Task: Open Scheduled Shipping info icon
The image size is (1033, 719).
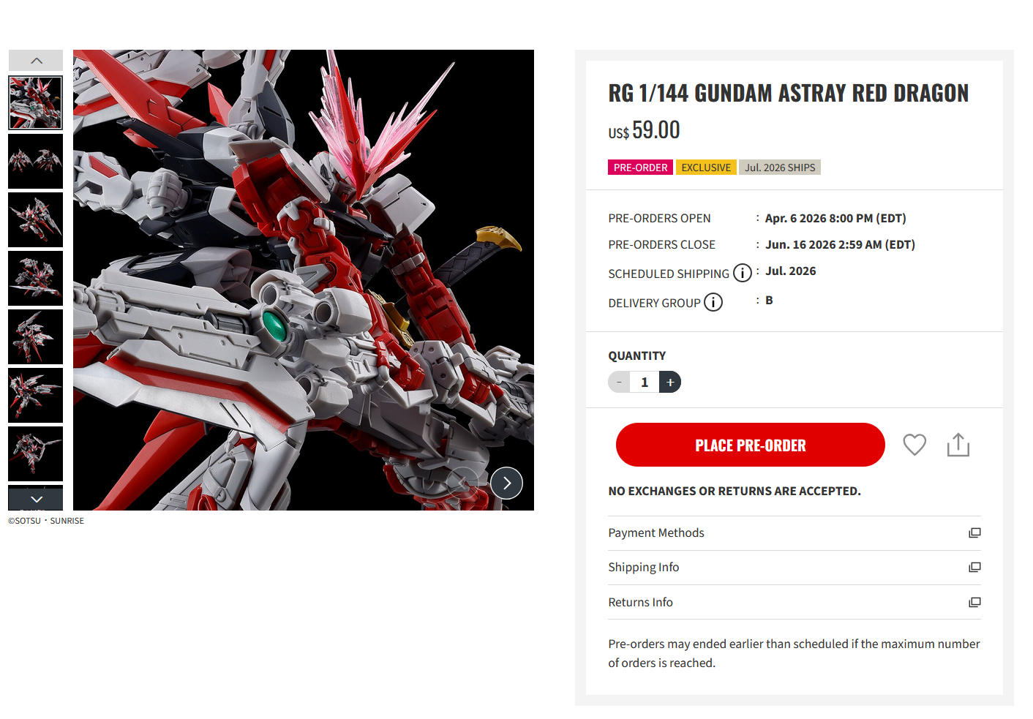Action: point(743,273)
